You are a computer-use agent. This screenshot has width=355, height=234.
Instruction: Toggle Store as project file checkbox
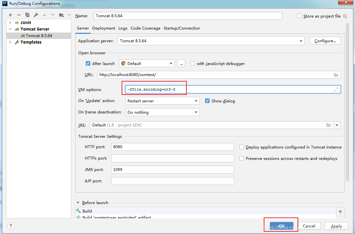point(299,16)
